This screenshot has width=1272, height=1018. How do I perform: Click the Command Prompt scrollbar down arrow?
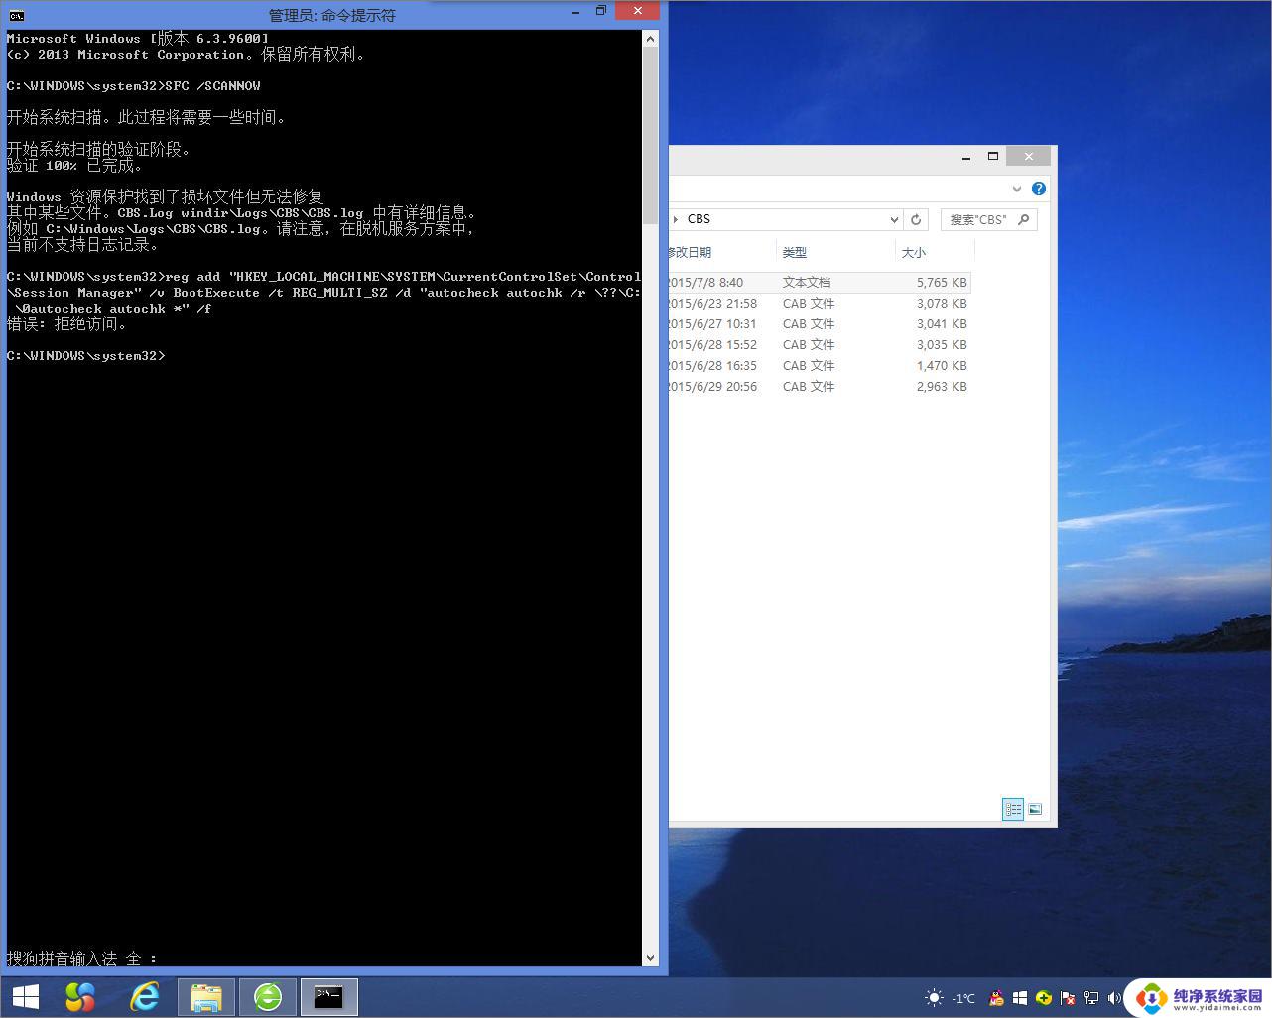(650, 958)
